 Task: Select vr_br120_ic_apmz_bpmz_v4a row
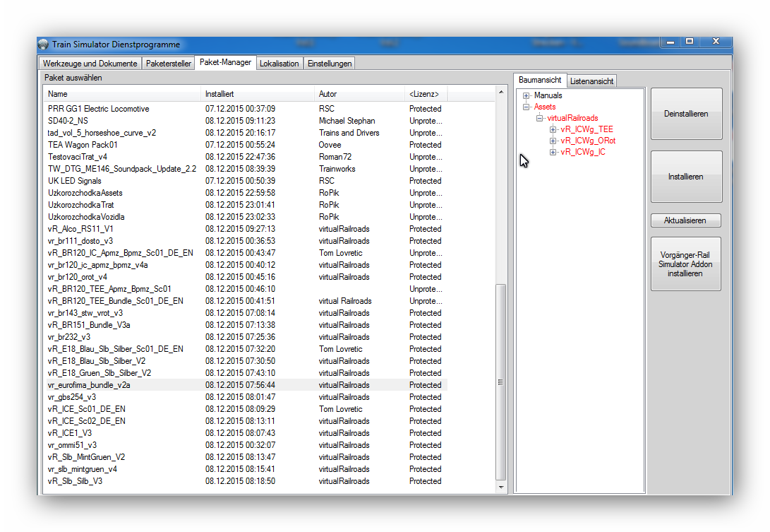(246, 265)
